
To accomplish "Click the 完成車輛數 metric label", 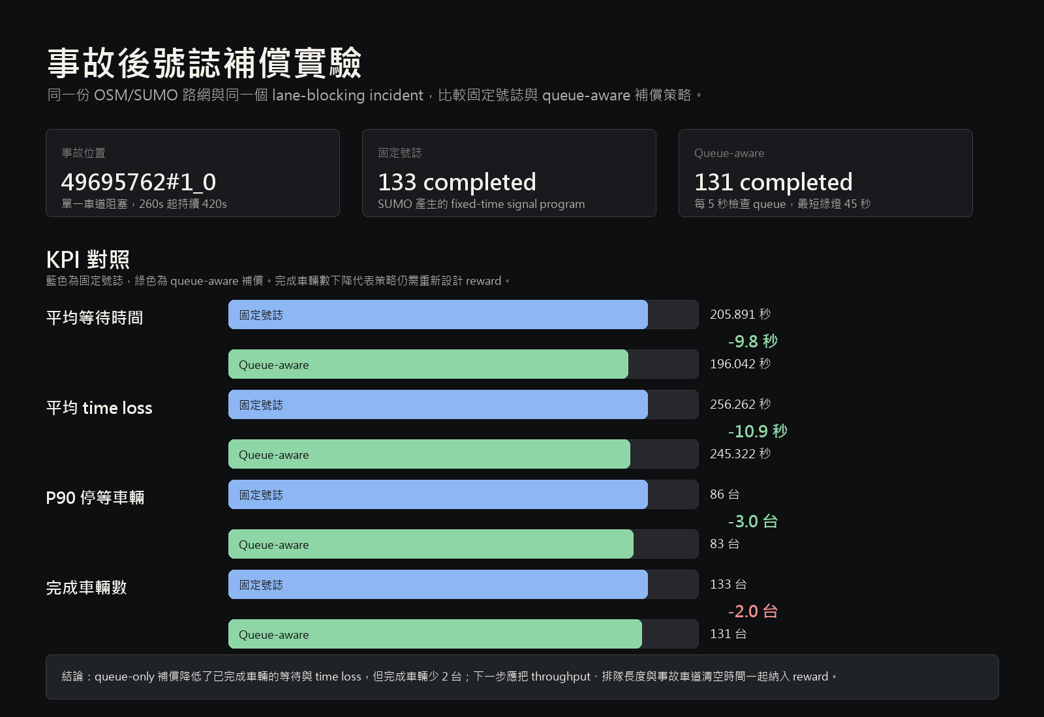I will click(x=86, y=587).
